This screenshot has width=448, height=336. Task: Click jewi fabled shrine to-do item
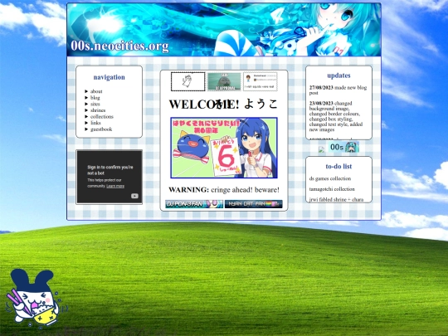[336, 199]
